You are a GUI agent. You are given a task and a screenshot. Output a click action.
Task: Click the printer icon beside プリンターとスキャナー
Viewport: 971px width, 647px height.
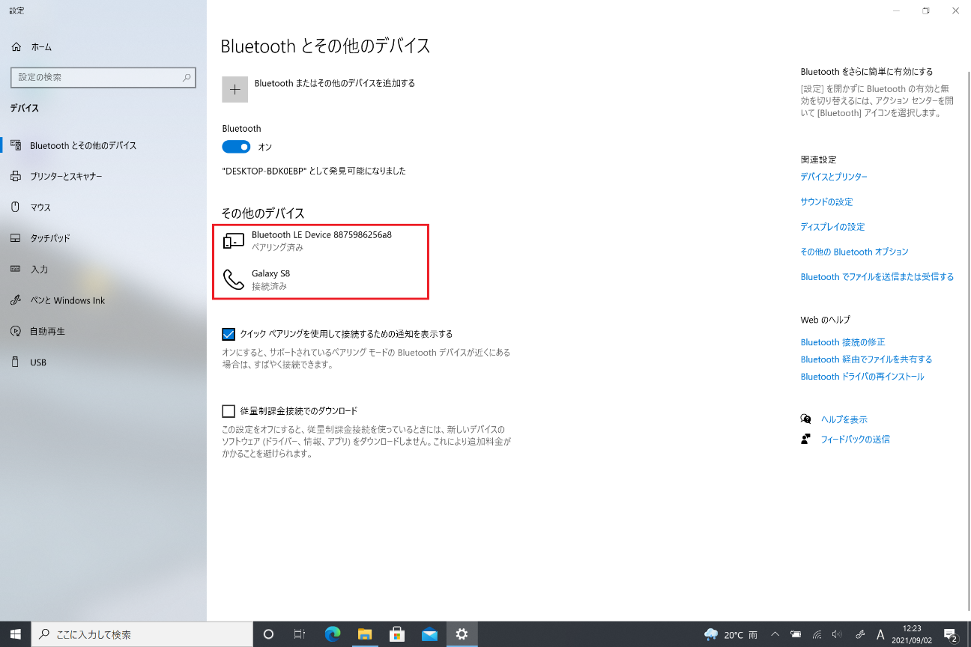point(16,176)
